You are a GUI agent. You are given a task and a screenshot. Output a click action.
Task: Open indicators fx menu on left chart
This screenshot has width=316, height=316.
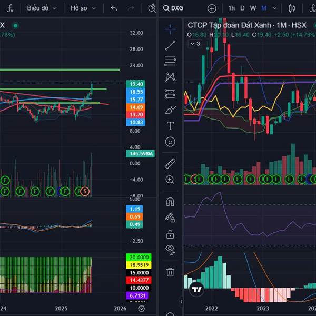pos(10,8)
